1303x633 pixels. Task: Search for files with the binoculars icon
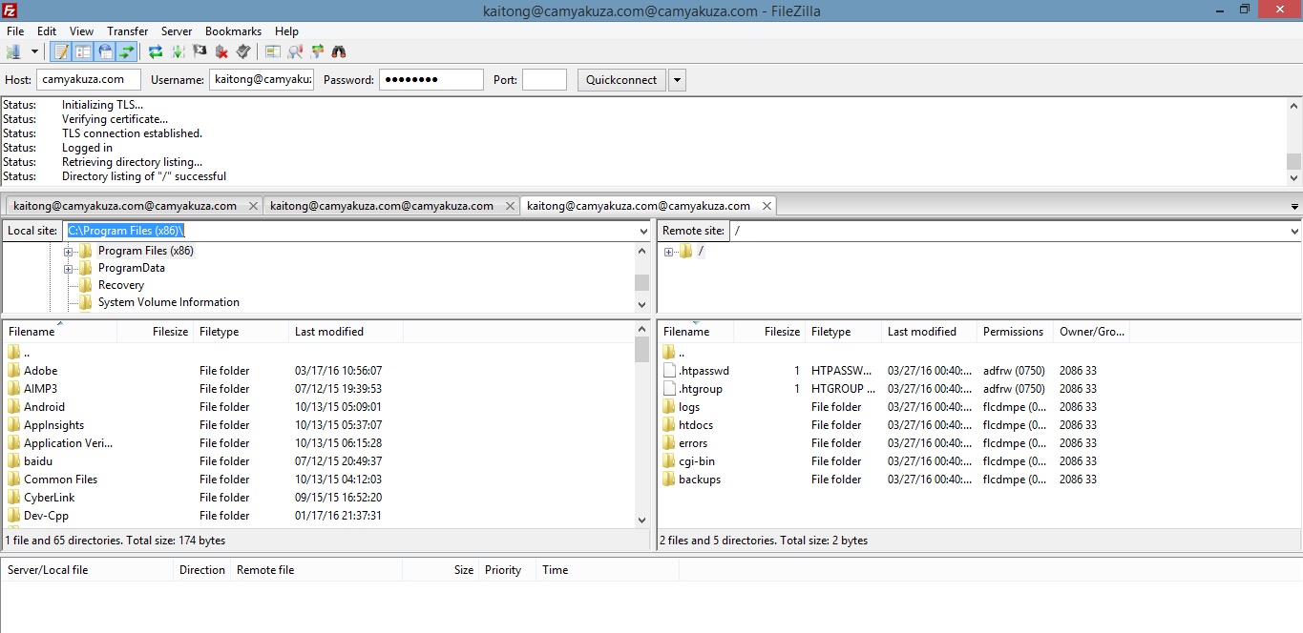click(x=339, y=51)
